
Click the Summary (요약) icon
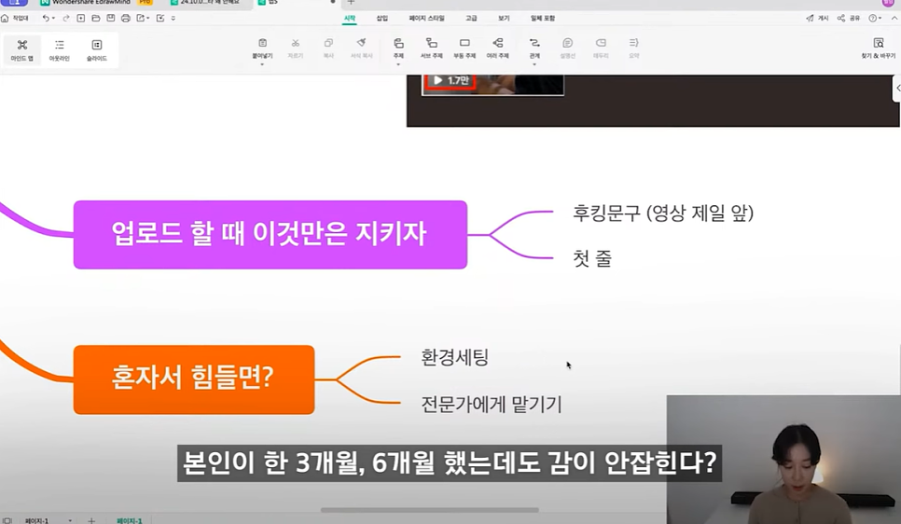[634, 43]
